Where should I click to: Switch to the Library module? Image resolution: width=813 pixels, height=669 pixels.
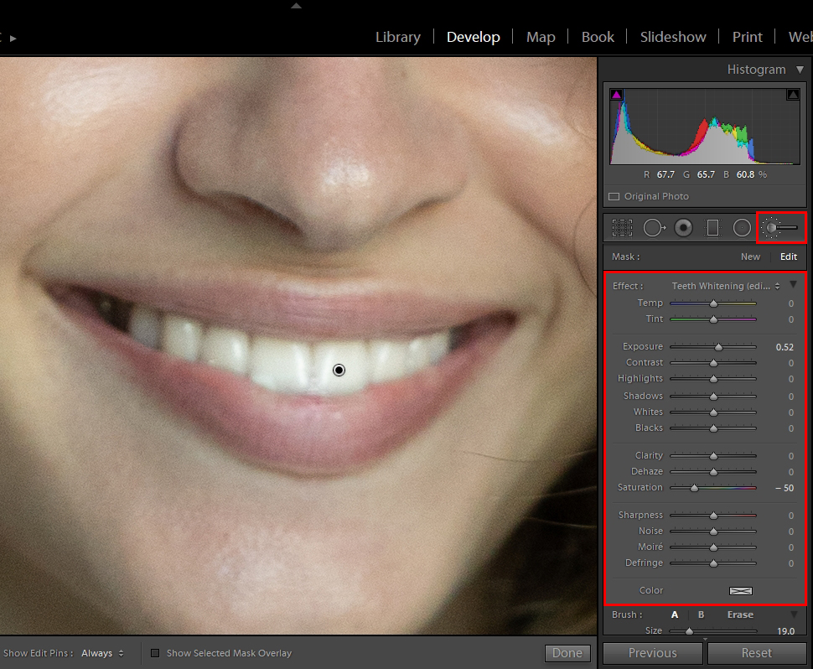397,36
